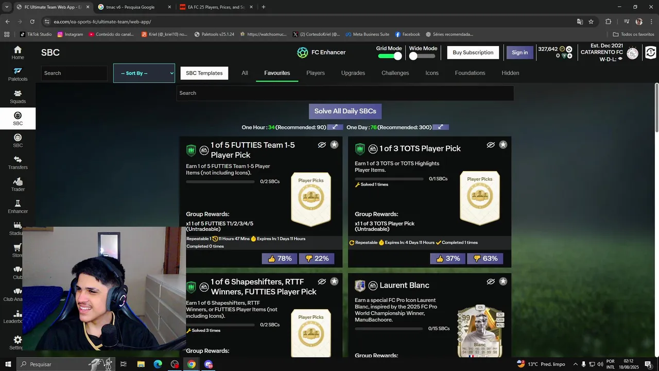Toggle Grid Mode switch
The image size is (659, 371).
[x=390, y=56]
